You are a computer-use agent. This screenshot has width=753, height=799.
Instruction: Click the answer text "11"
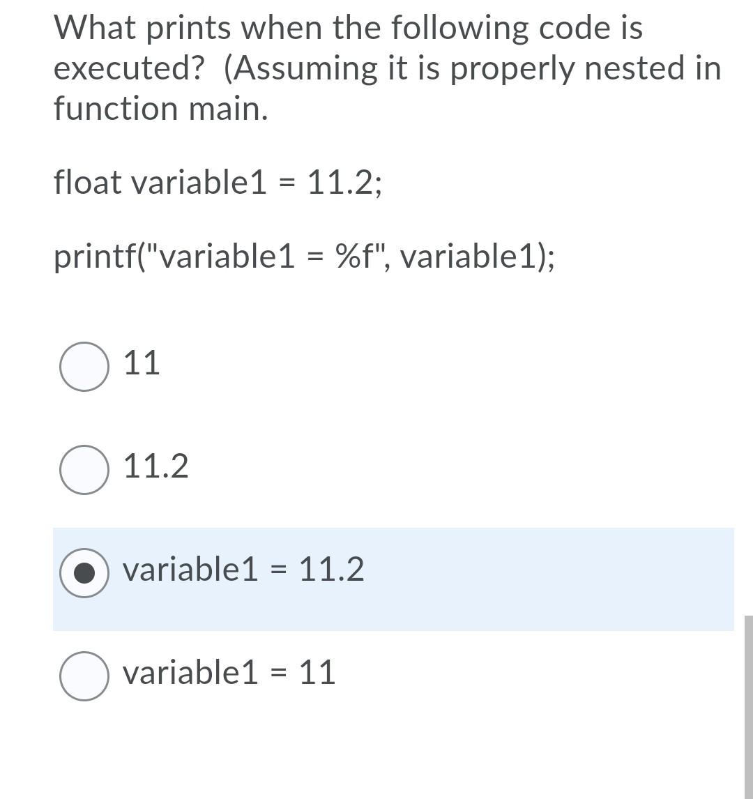pos(142,362)
